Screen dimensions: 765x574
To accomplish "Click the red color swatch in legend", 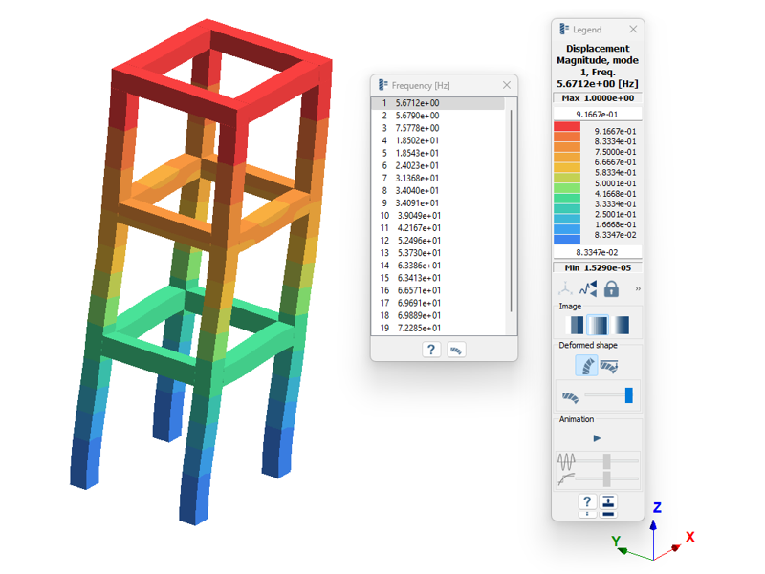I will pyautogui.click(x=566, y=126).
